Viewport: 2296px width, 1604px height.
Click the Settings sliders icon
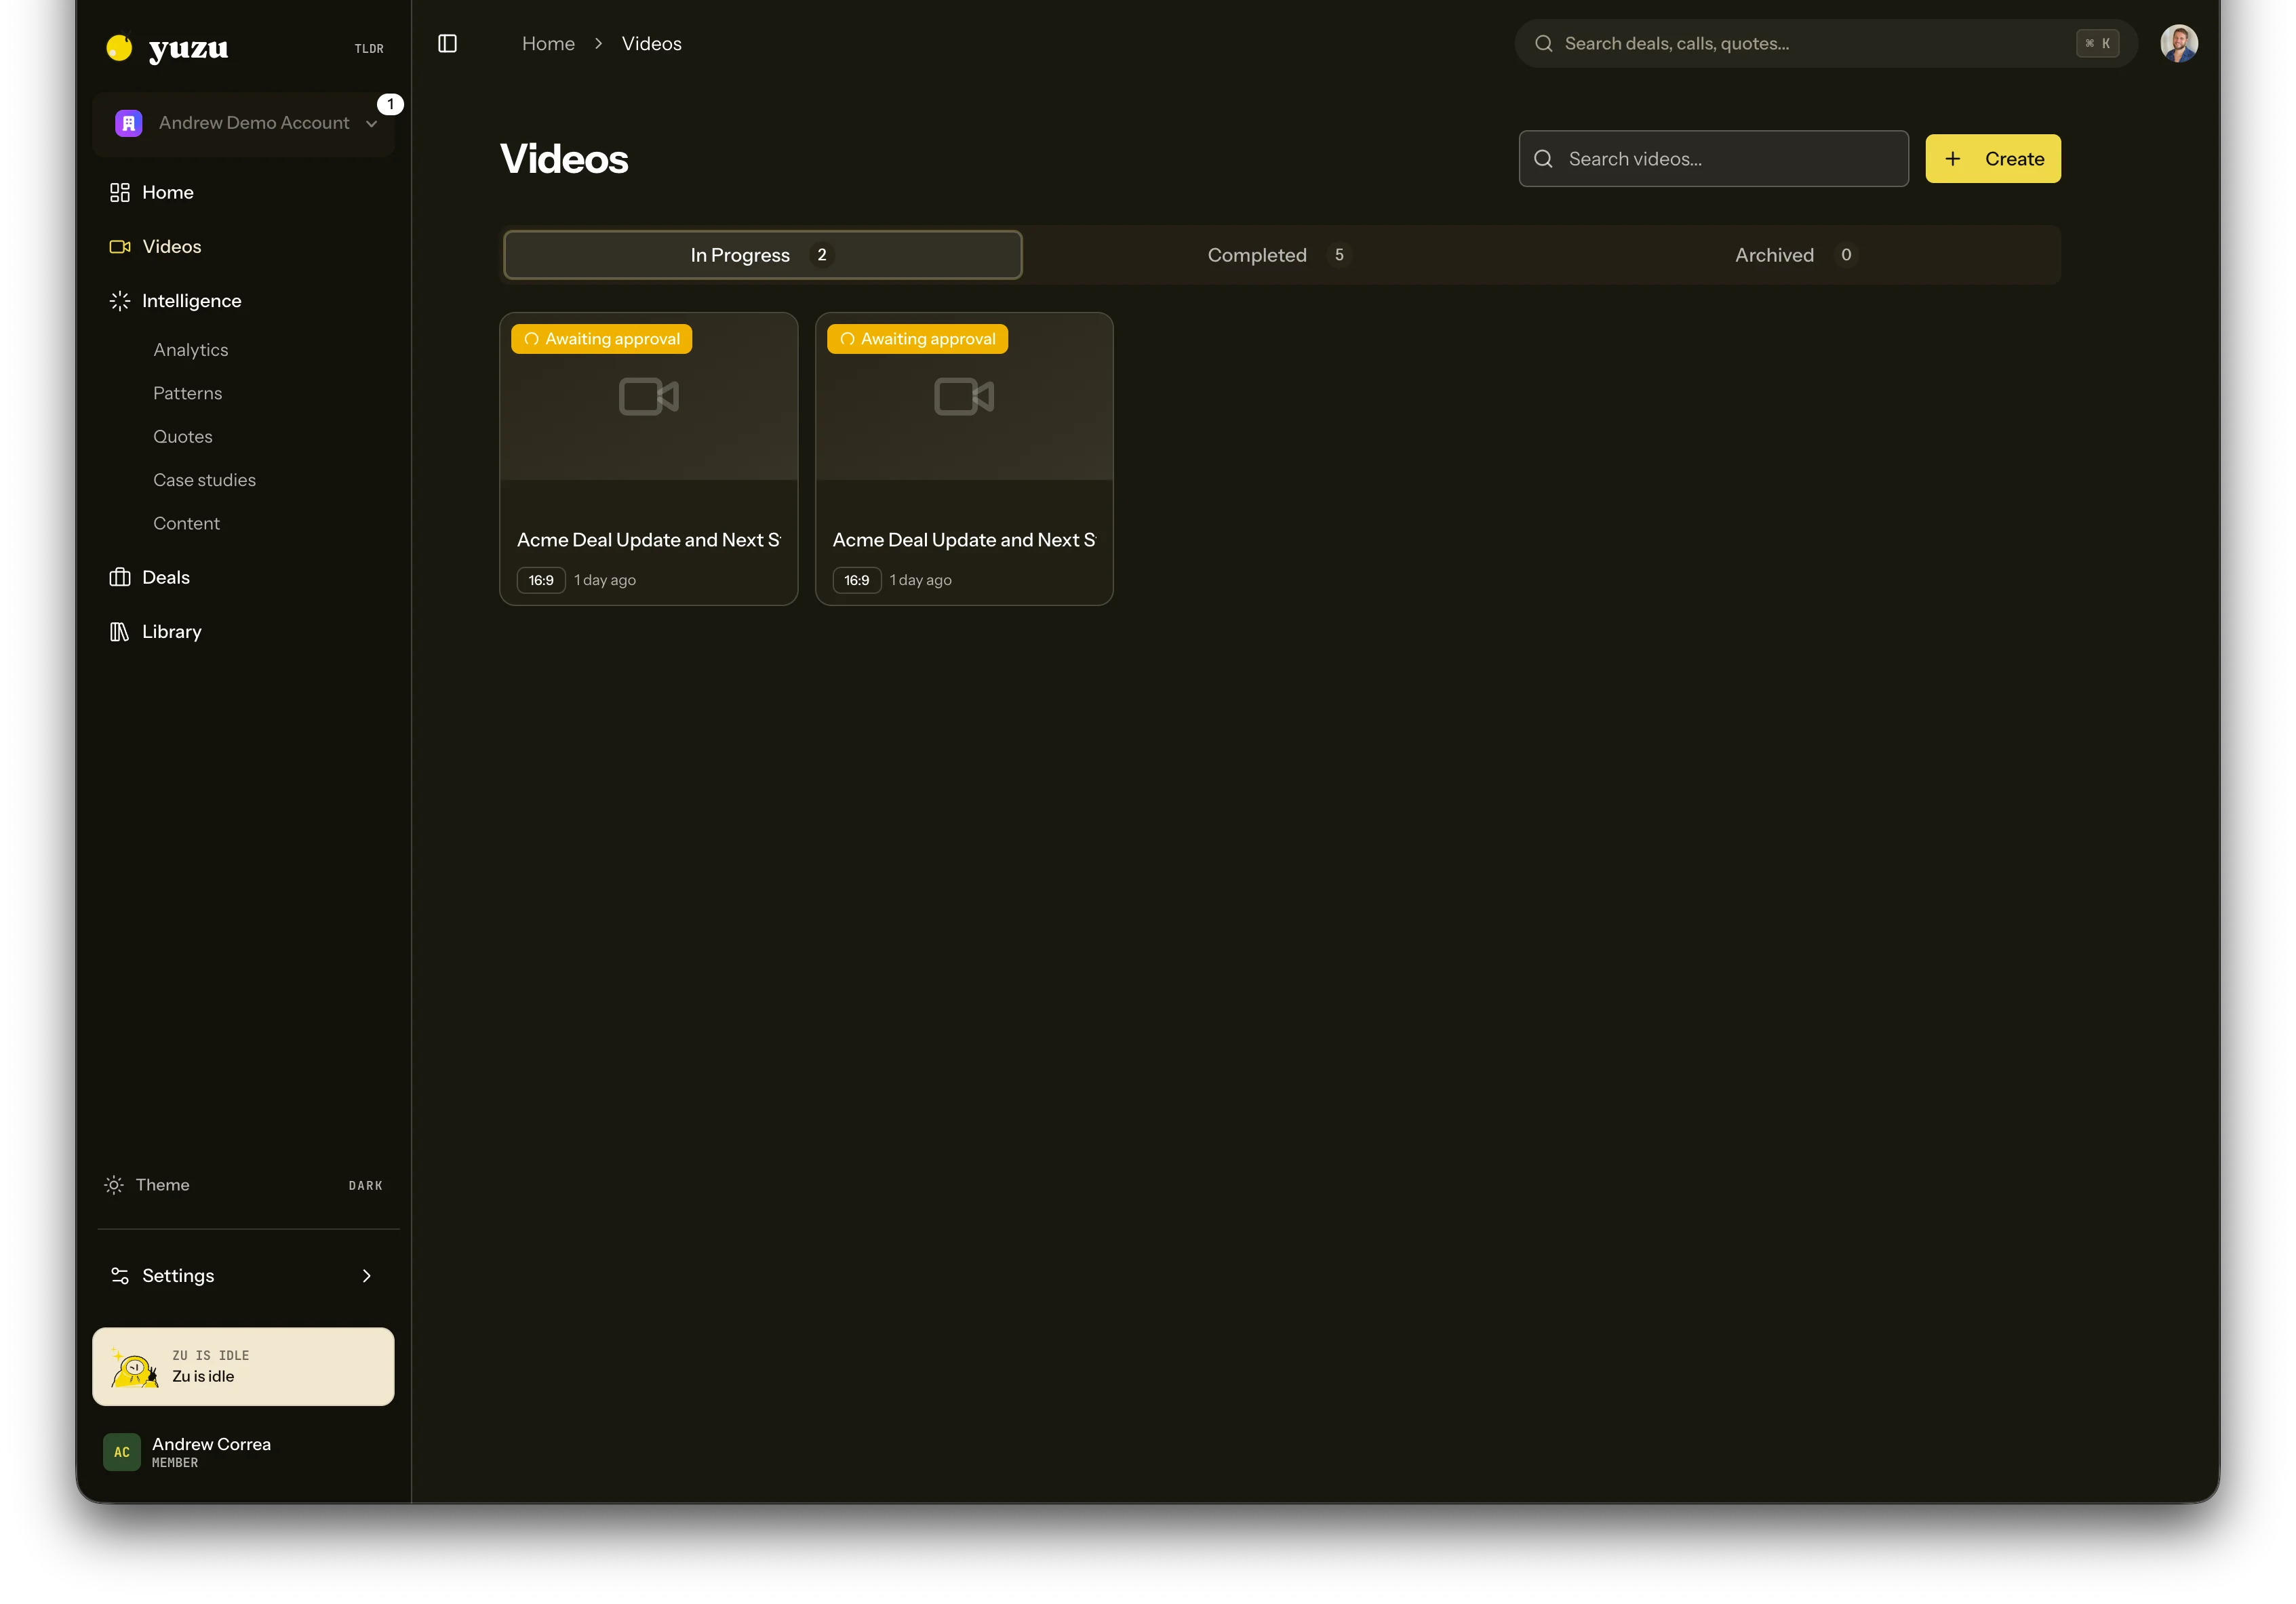(x=120, y=1275)
